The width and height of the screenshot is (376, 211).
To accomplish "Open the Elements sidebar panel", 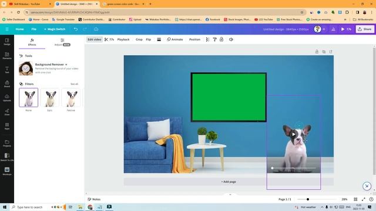I will (x=7, y=56).
